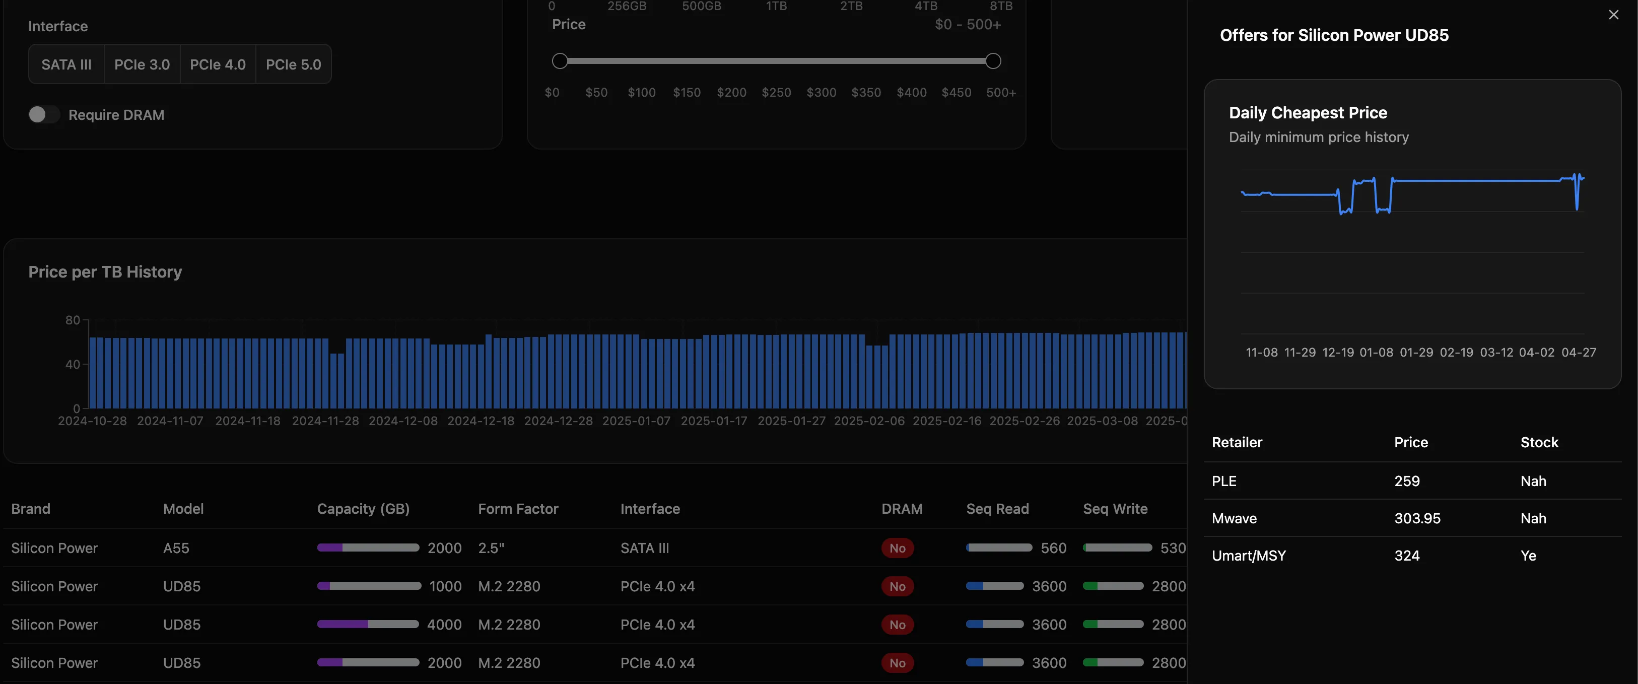
Task: Sort table by Capacity (GB) column
Action: (x=363, y=509)
